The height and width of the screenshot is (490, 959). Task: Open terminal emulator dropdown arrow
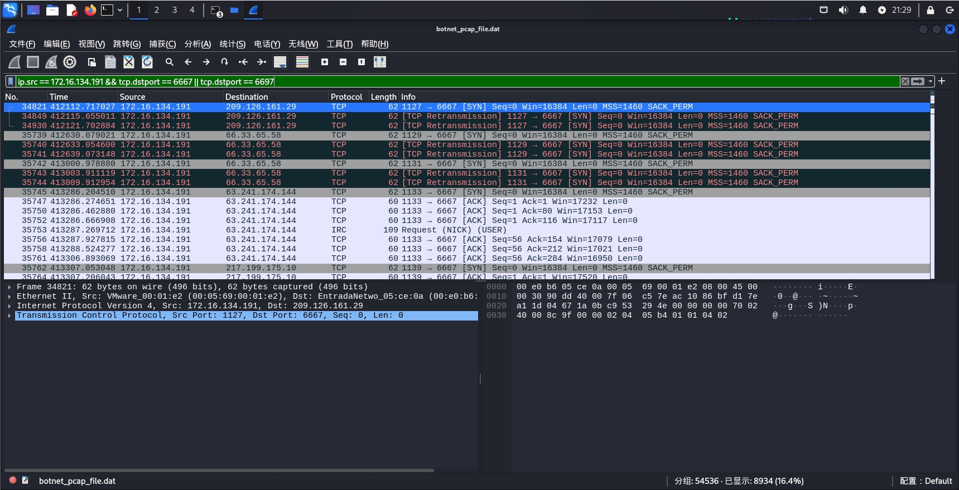pos(120,10)
